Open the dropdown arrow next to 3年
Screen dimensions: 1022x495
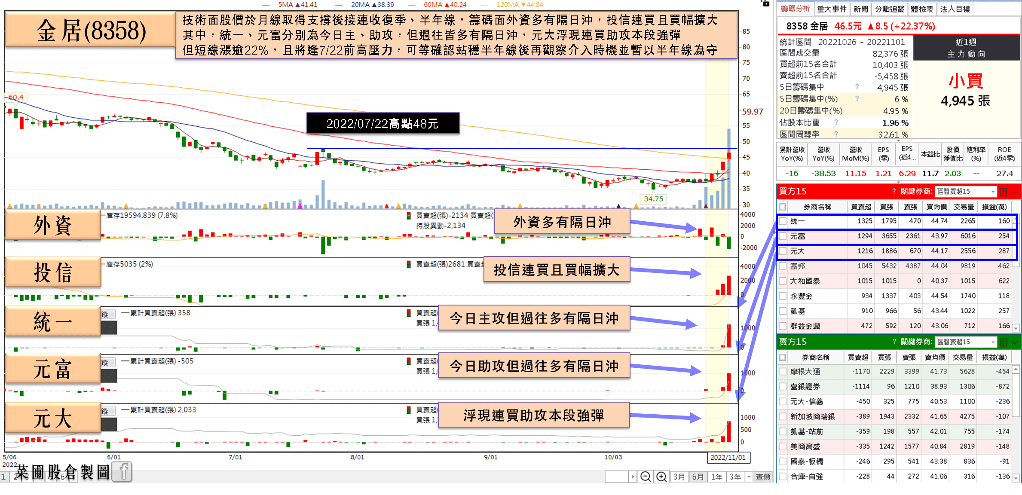(x=749, y=477)
